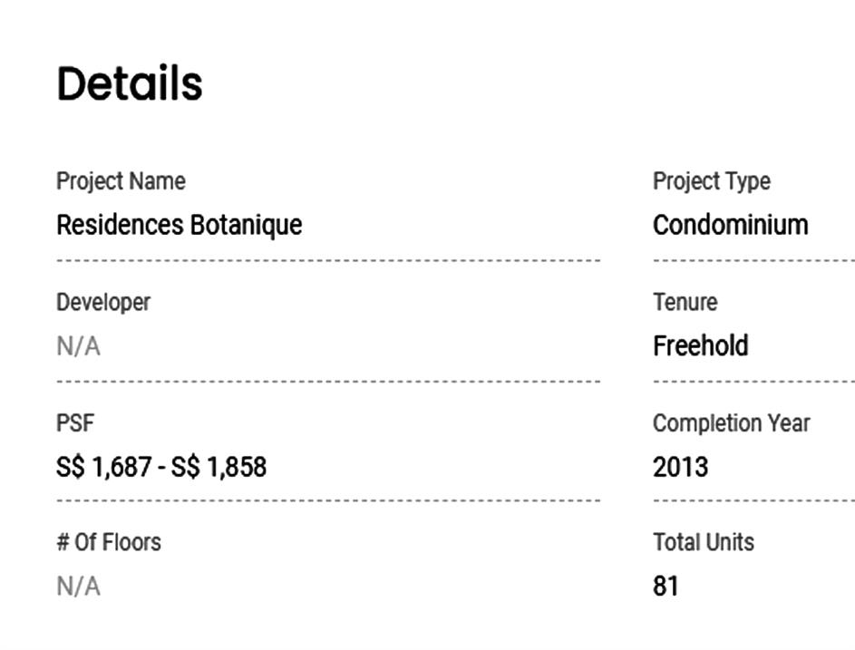Click the Tenure label
Viewport: 855px width, 650px height.
point(685,302)
